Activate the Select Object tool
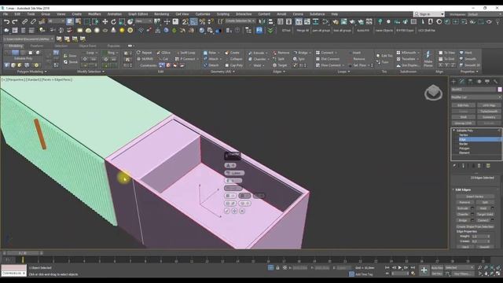 [70, 22]
